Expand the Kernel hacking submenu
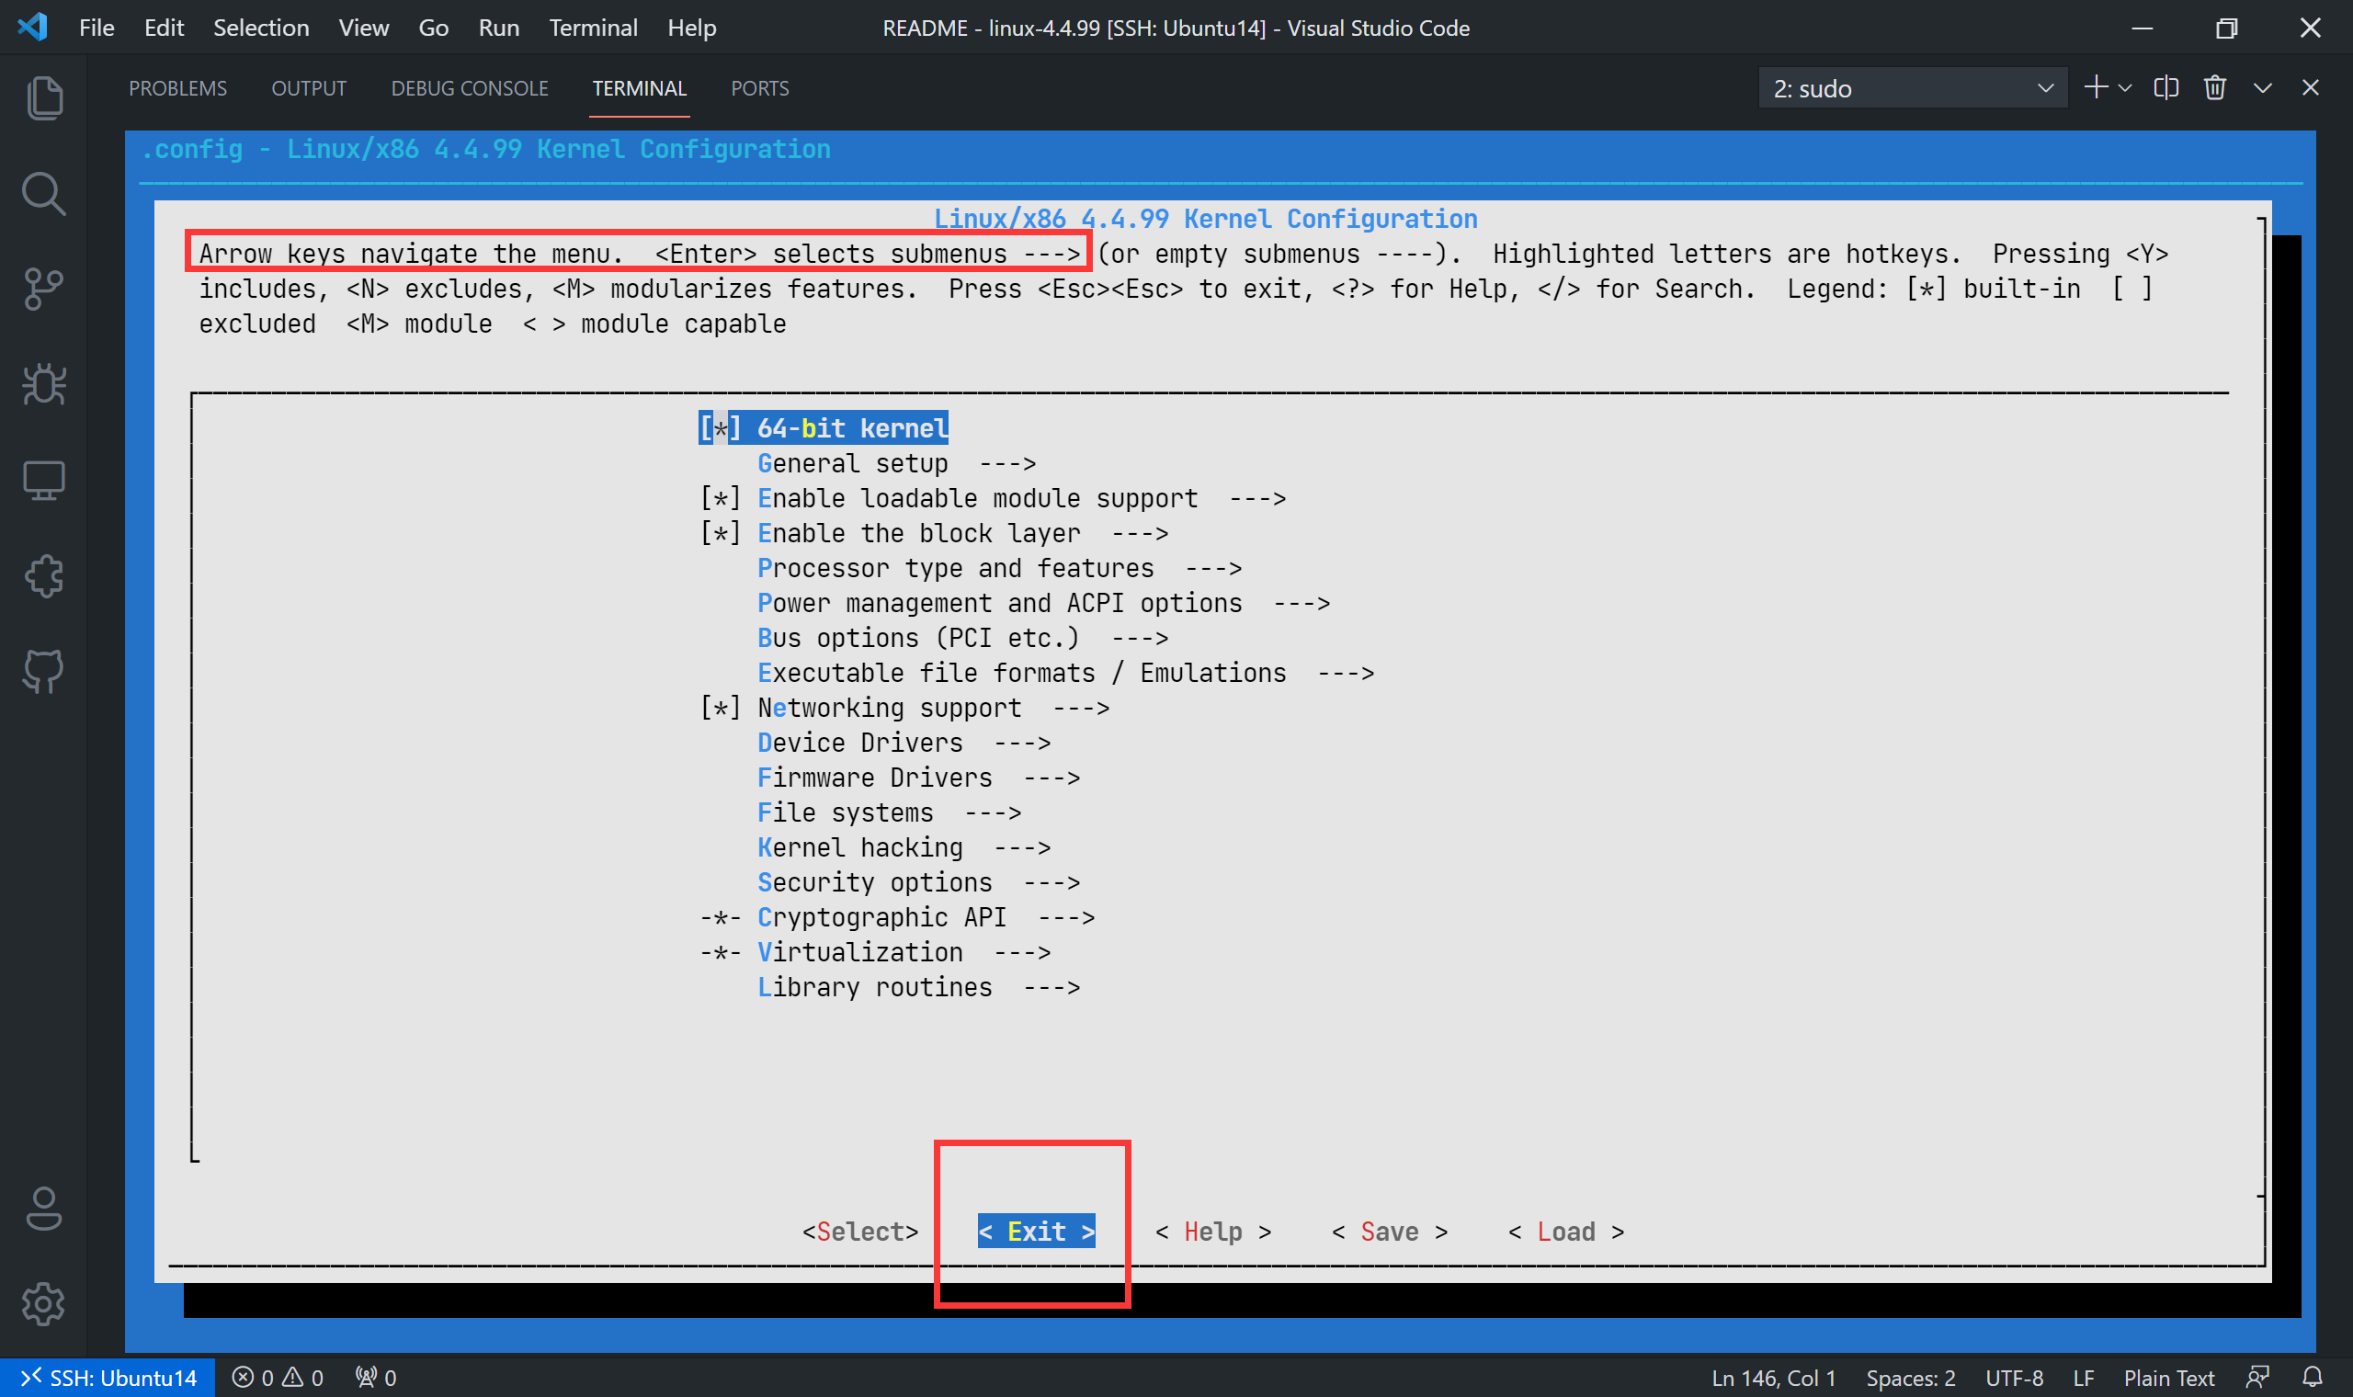Image resolution: width=2353 pixels, height=1397 pixels. [904, 847]
